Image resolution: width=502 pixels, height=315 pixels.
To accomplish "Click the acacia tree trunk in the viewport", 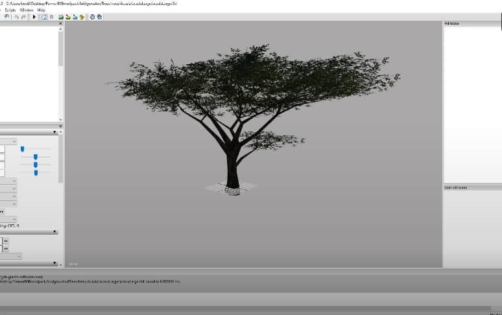I will tap(232, 170).
